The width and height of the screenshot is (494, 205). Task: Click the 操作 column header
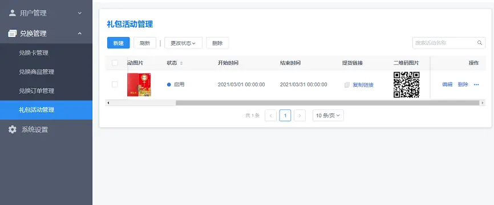point(473,63)
